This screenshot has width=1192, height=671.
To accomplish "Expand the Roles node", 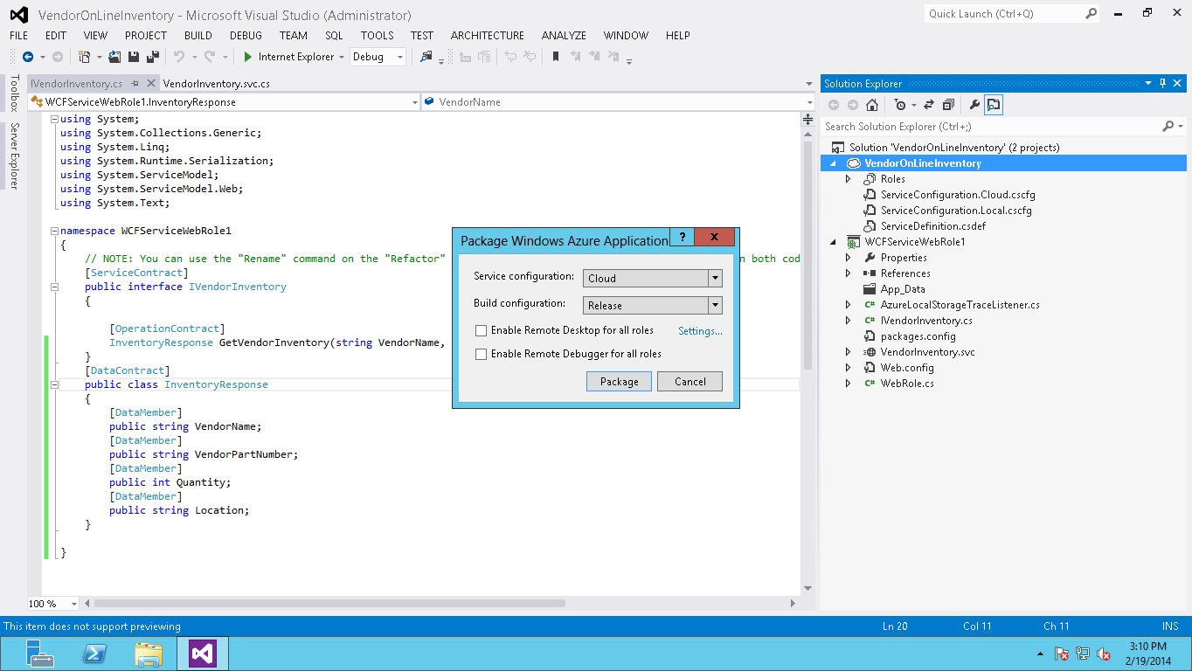I will click(x=848, y=179).
